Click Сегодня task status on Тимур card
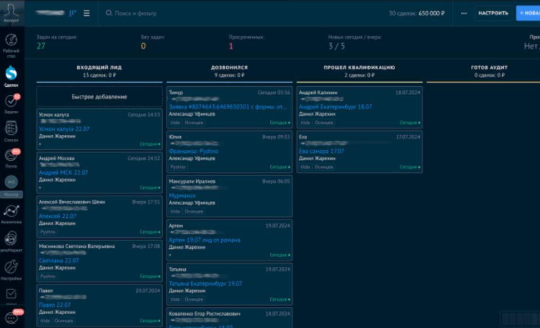Screen dimensions: 540x328 [280, 123]
